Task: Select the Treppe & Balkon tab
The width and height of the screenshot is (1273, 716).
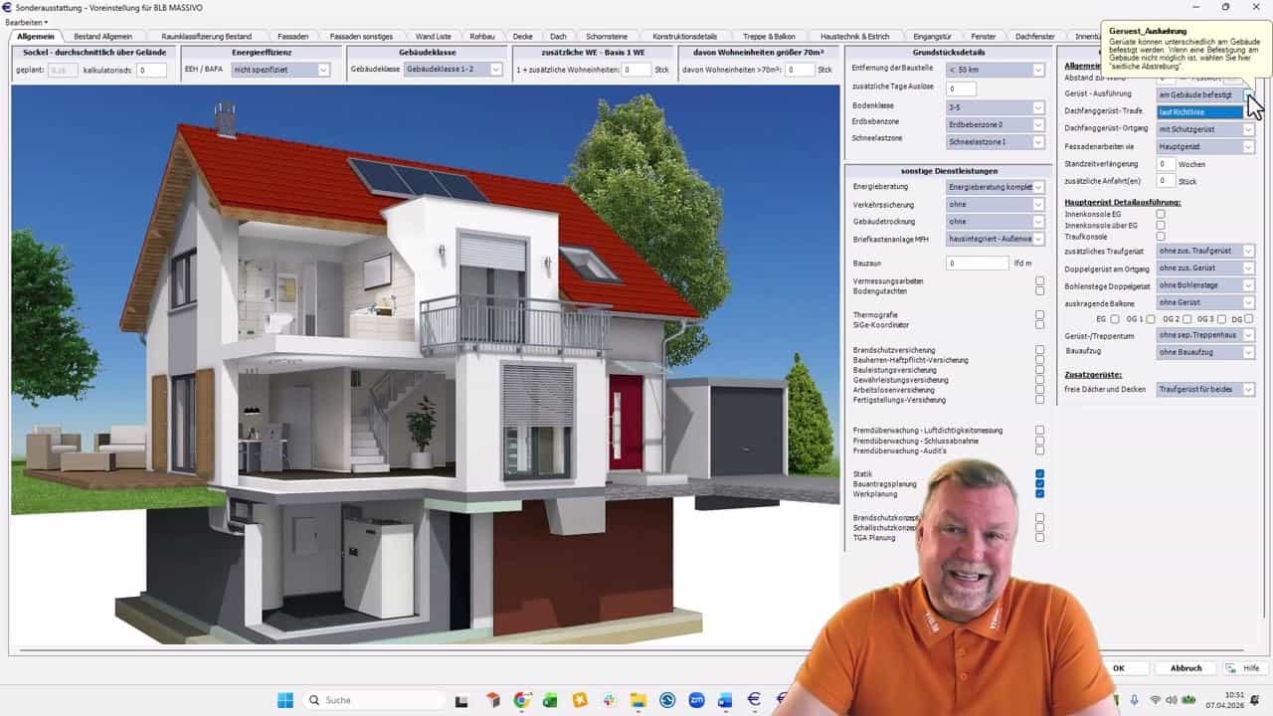Action: click(769, 37)
